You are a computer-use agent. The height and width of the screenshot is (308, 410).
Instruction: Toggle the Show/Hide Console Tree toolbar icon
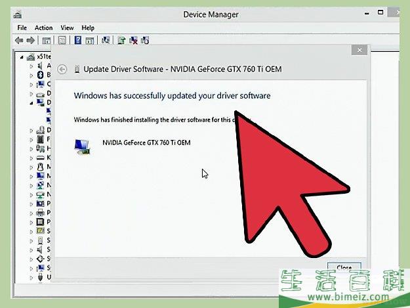pos(47,41)
